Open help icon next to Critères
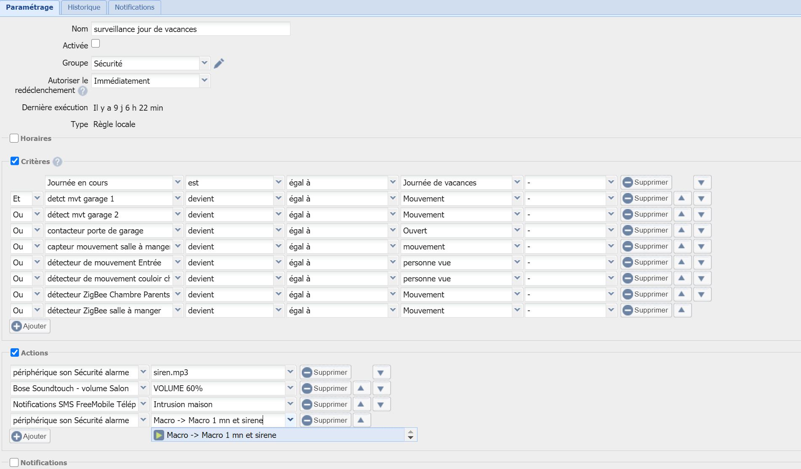This screenshot has width=801, height=469. point(57,162)
